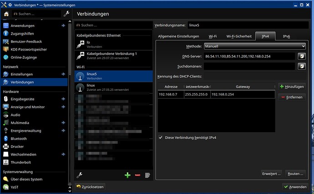Click the Suchdomänen input field
Image resolution: width=314 pixels, height=194 pixels.
(249, 66)
